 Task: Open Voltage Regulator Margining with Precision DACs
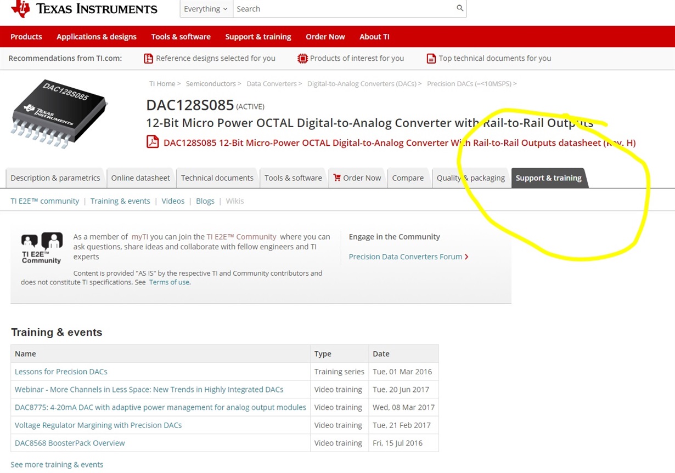(x=98, y=425)
